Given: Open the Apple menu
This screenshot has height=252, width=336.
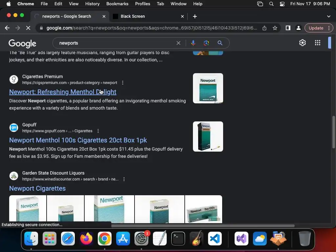Looking at the screenshot, I should coord(9,4).
